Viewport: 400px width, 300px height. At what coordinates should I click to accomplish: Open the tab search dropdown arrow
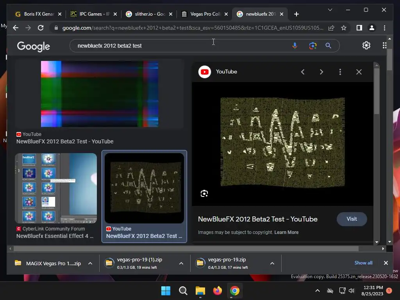tap(330, 10)
